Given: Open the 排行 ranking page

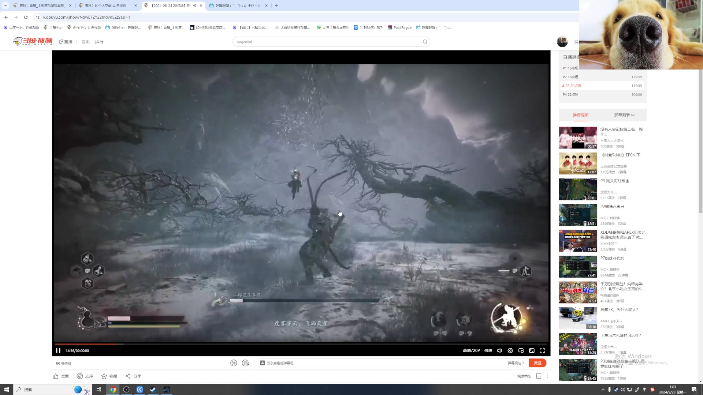Looking at the screenshot, I should pos(99,42).
